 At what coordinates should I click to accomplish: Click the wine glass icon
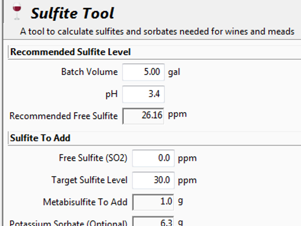(x=17, y=11)
